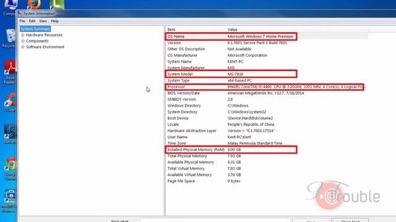The image size is (396, 222).
Task: Click the KENT-PC system name value
Action: coord(235,62)
